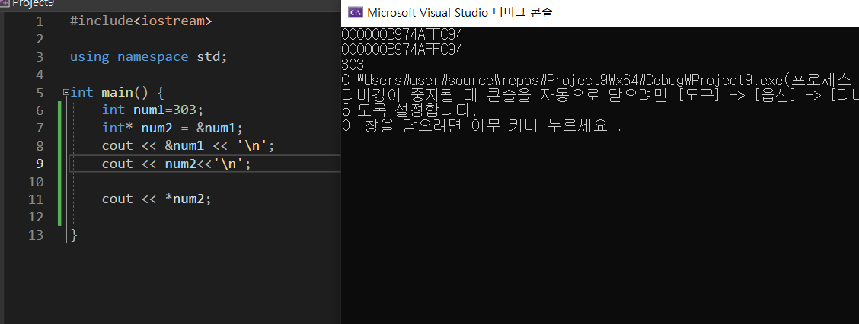Click the 'Microsoft Visual Studio 디버그 콘솔' title text

460,13
